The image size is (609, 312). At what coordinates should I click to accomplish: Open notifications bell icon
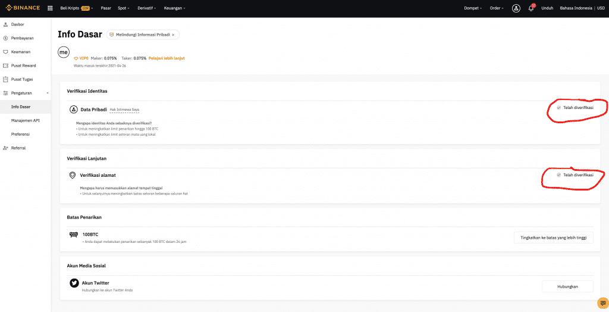coord(530,8)
